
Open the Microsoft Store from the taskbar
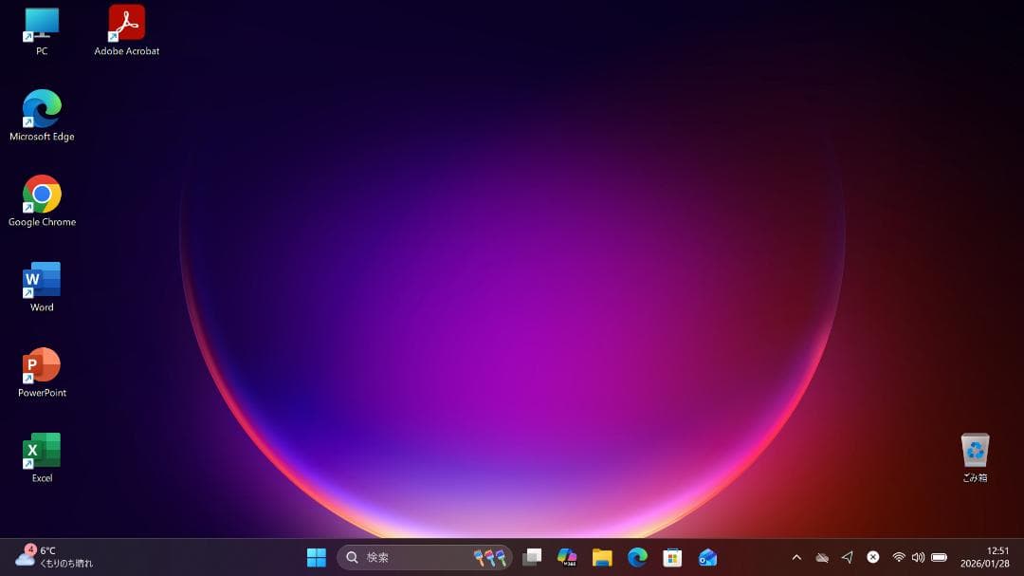(x=671, y=557)
